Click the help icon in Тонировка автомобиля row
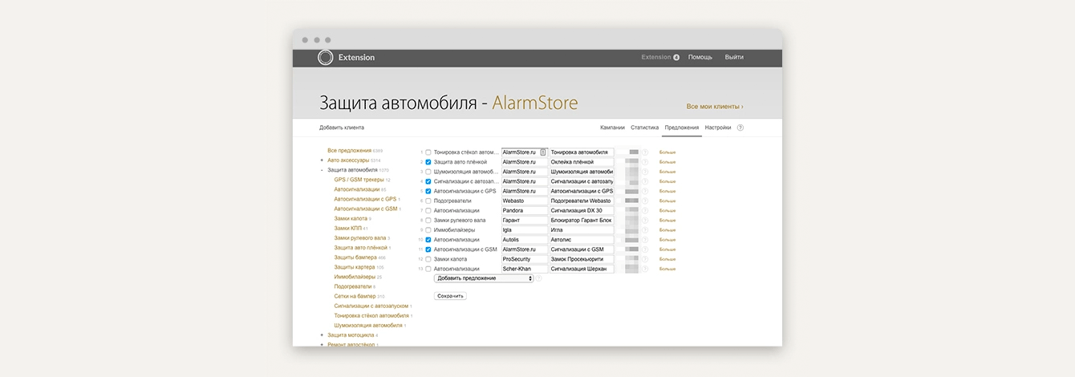Viewport: 1075px width, 377px height. click(645, 152)
